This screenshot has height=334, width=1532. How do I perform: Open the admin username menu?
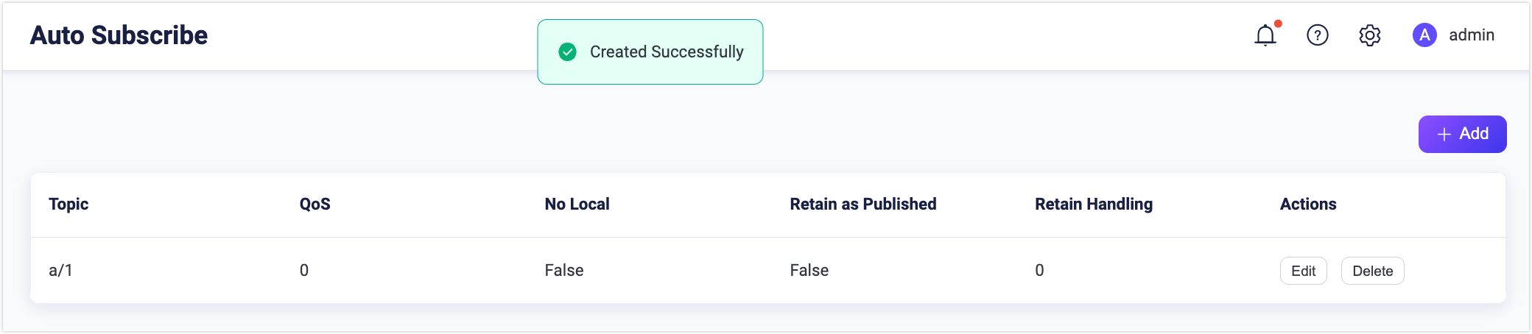click(1471, 35)
